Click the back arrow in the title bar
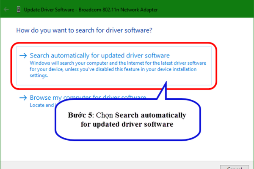254x169 pixels. (x=7, y=9)
